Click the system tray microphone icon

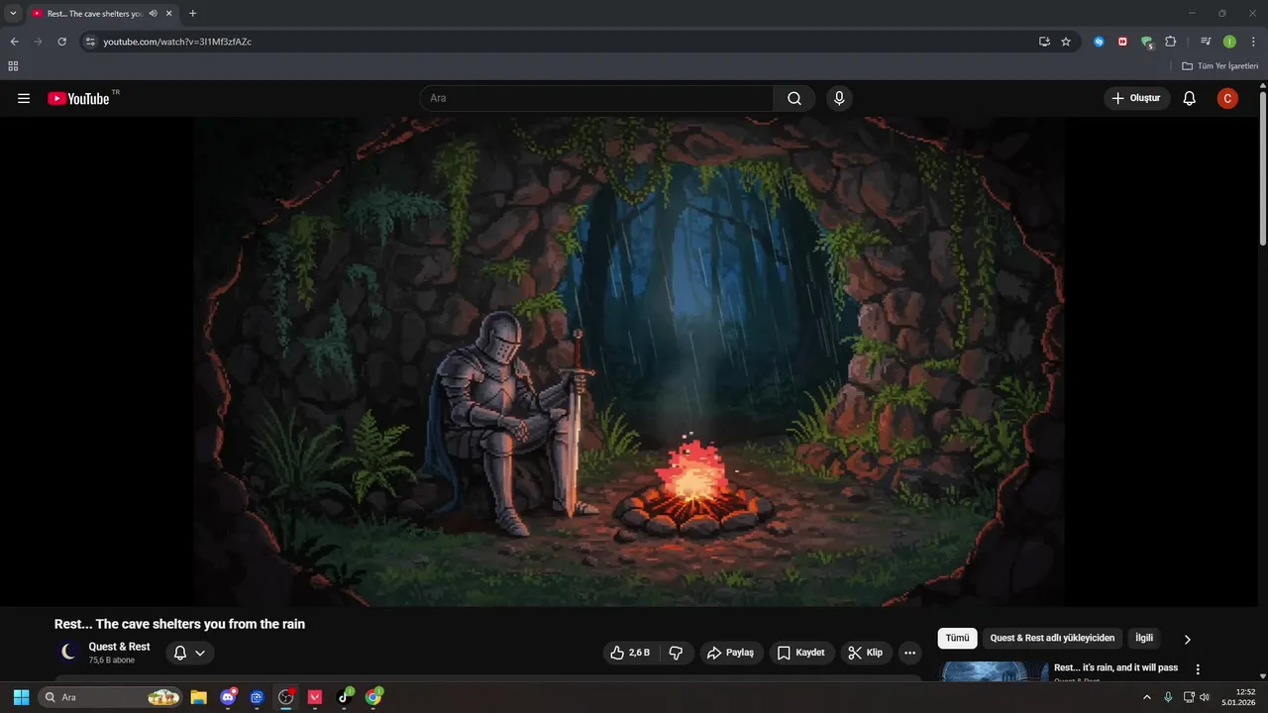[1168, 697]
